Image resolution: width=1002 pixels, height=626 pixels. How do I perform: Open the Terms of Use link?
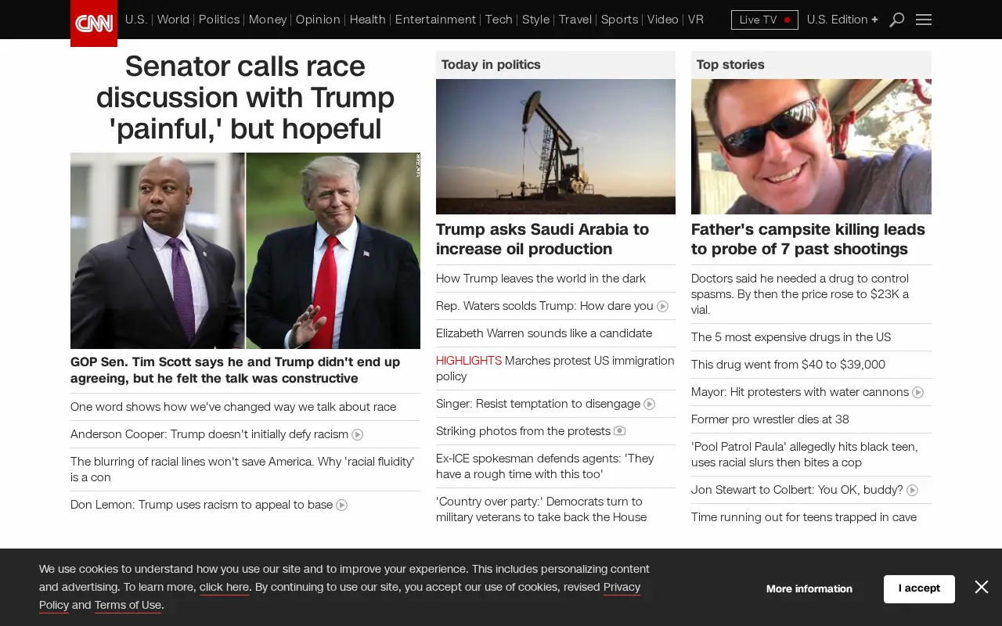tap(128, 605)
